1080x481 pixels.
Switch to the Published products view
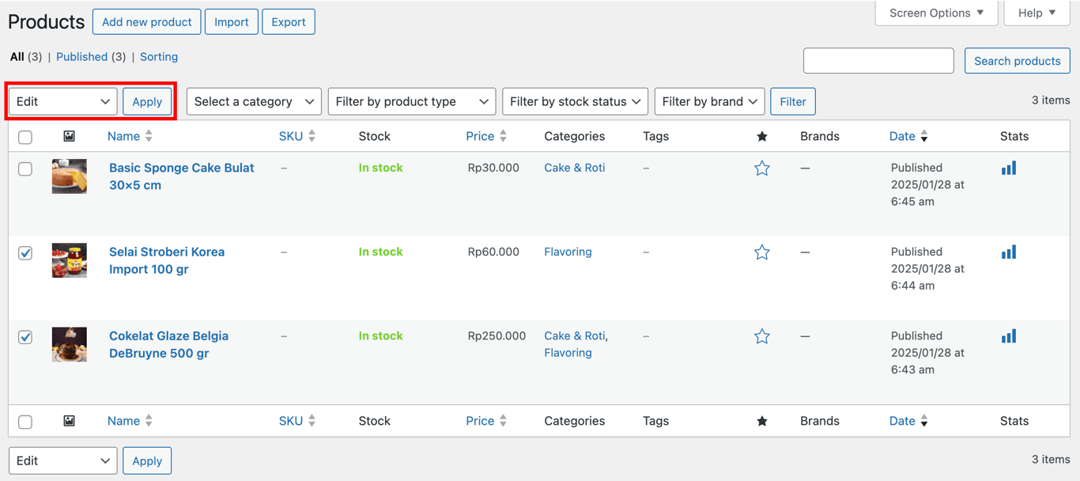click(81, 56)
